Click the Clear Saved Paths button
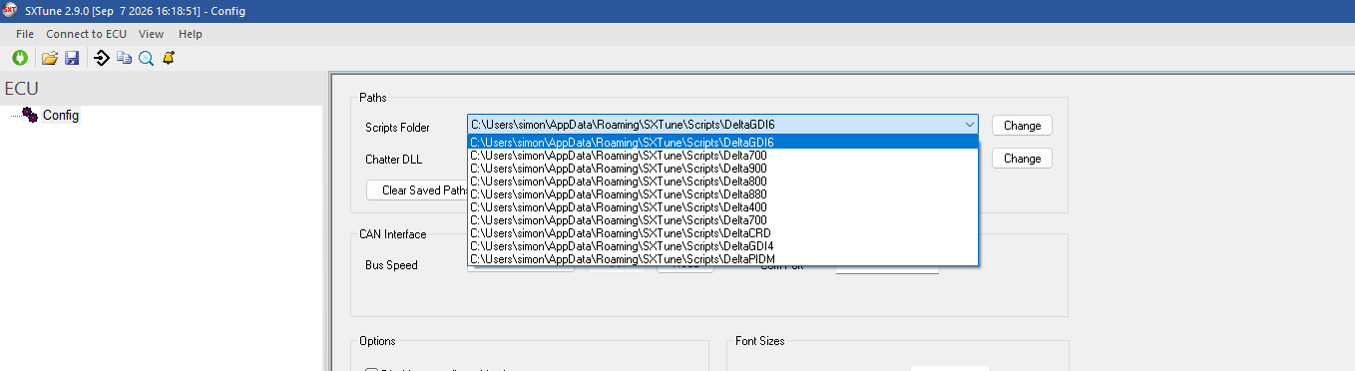 pos(417,190)
